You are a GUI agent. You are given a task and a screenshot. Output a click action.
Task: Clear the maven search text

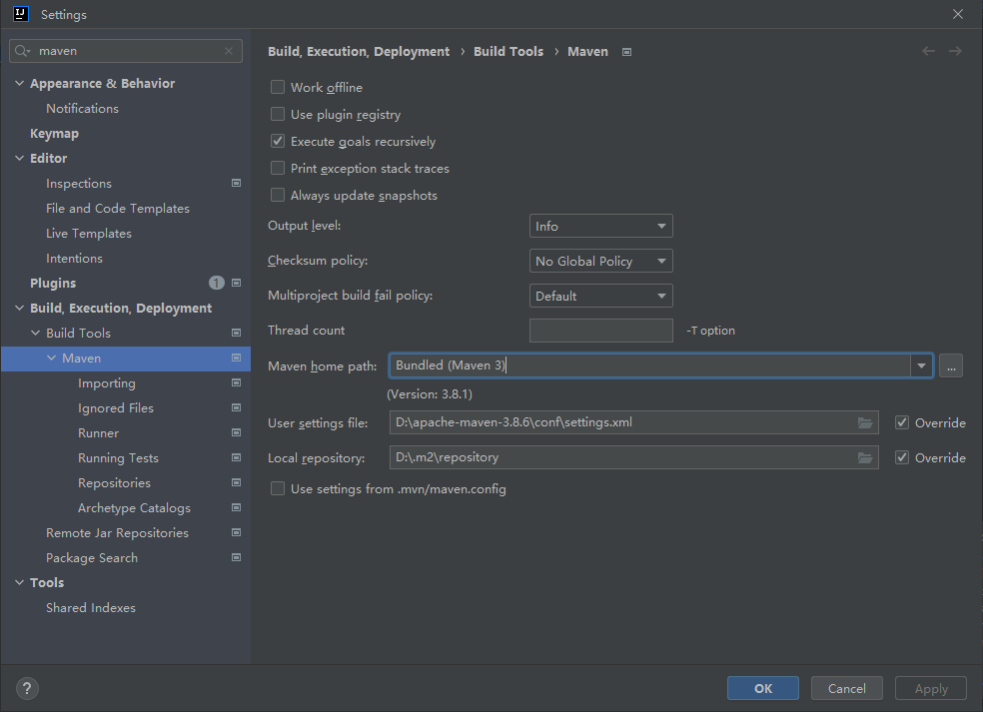[x=229, y=51]
